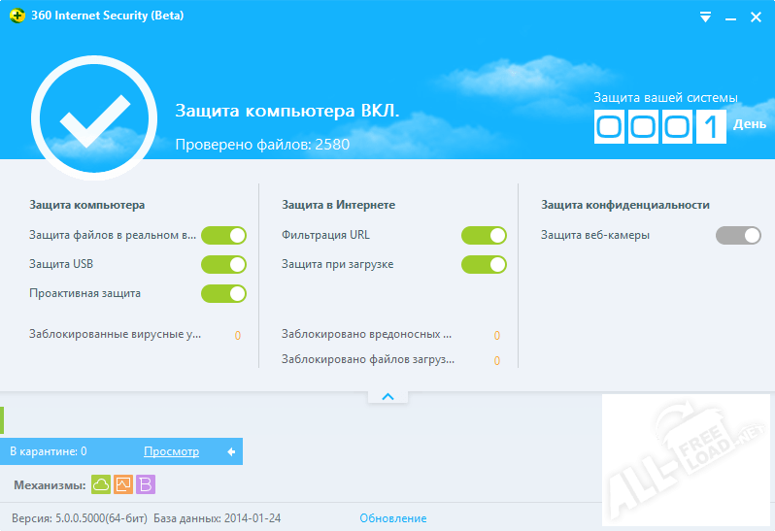Click the Обновление update link
Screen dimensions: 775x531
click(x=392, y=518)
